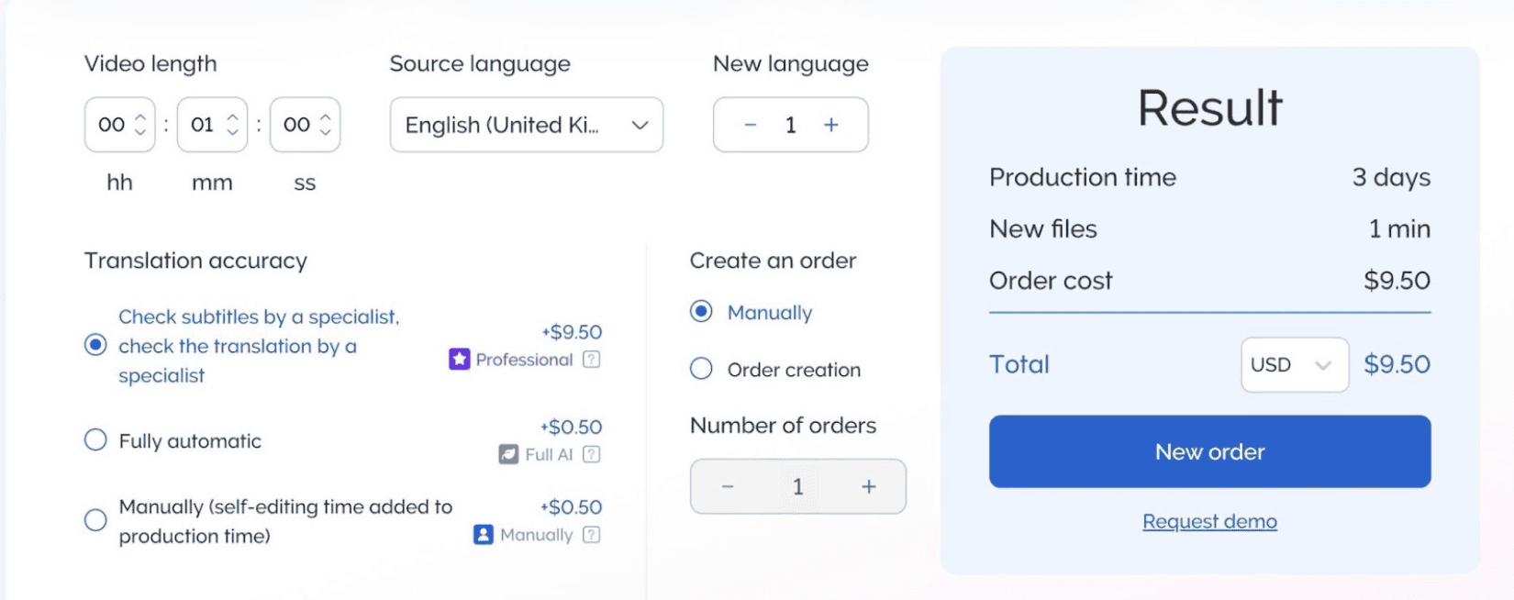
Task: Click the seconds input field
Action: point(296,125)
